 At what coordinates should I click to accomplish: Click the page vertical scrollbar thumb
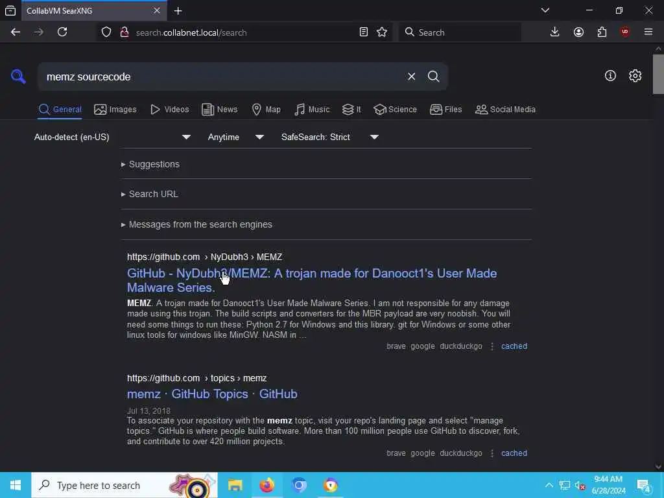[658, 74]
